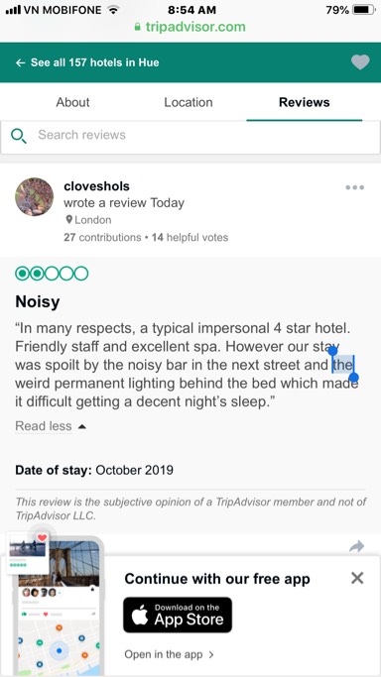Tap the search magnifier icon
Screen dimensions: 381x677
pyautogui.click(x=19, y=136)
